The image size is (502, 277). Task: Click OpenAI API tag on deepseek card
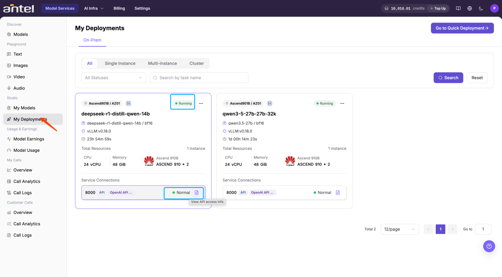[121, 193]
